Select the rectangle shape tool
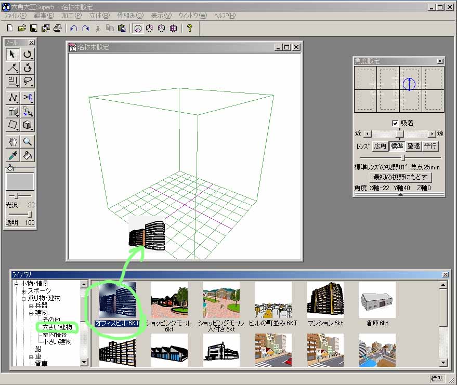Image resolution: width=457 pixels, height=385 pixels. [12, 125]
